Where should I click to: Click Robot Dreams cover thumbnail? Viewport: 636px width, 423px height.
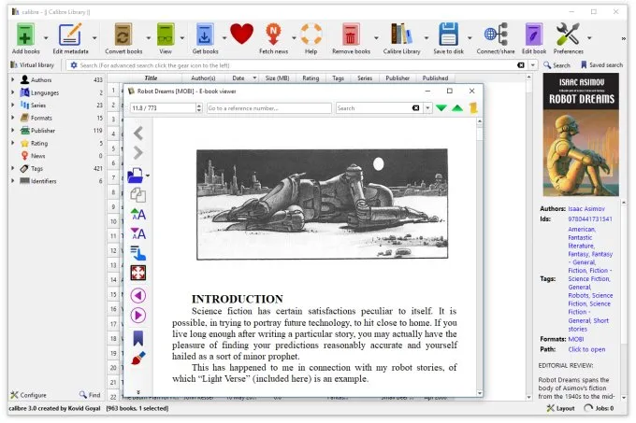pyautogui.click(x=581, y=134)
